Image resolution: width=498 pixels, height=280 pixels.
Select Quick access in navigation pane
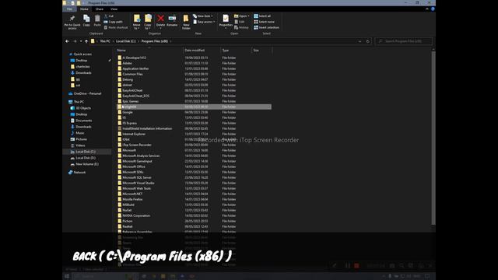click(x=82, y=54)
